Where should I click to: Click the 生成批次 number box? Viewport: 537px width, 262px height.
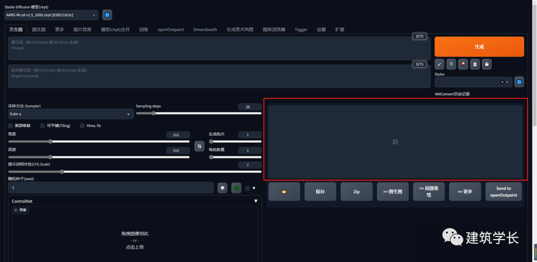click(250, 135)
